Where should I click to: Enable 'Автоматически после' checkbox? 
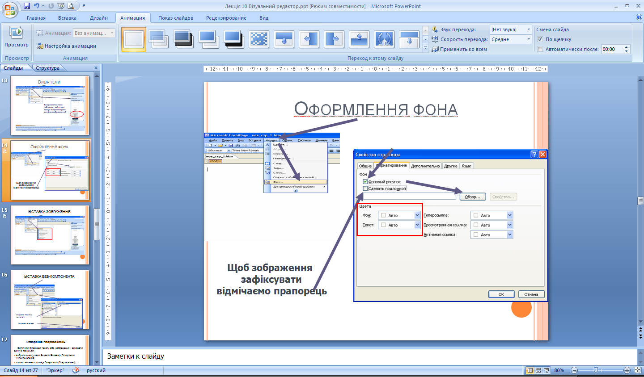point(540,49)
